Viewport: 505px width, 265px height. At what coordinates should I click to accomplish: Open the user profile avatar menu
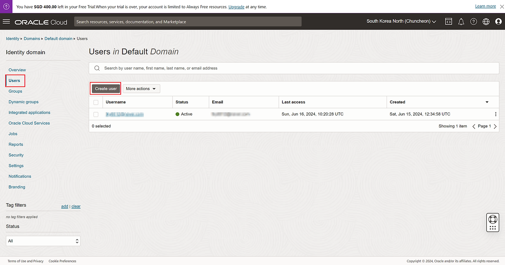[x=498, y=22]
